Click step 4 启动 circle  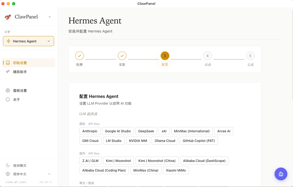point(207,56)
